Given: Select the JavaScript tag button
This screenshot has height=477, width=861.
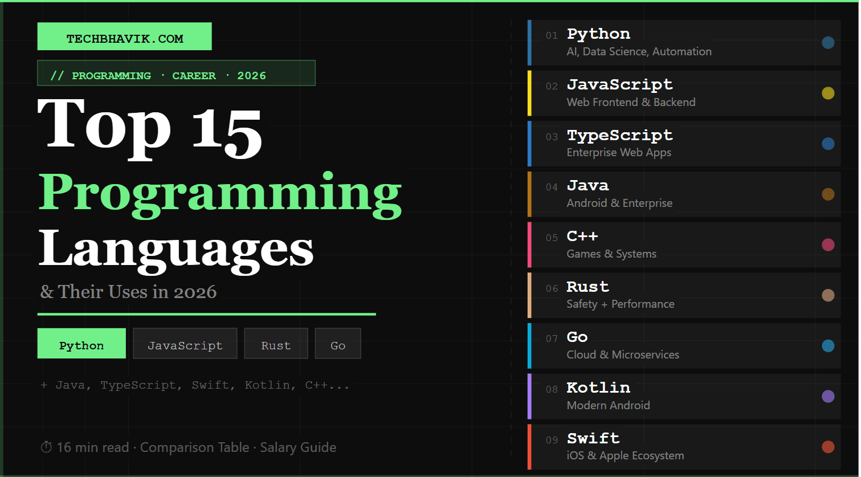Looking at the screenshot, I should pyautogui.click(x=185, y=344).
